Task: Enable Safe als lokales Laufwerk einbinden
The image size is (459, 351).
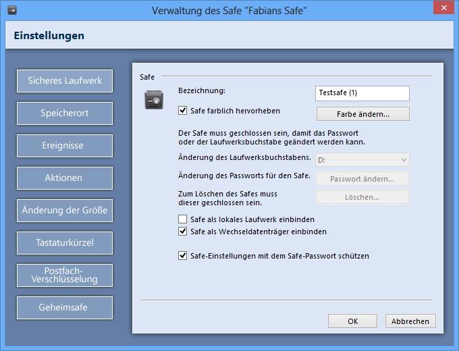Action: tap(183, 219)
